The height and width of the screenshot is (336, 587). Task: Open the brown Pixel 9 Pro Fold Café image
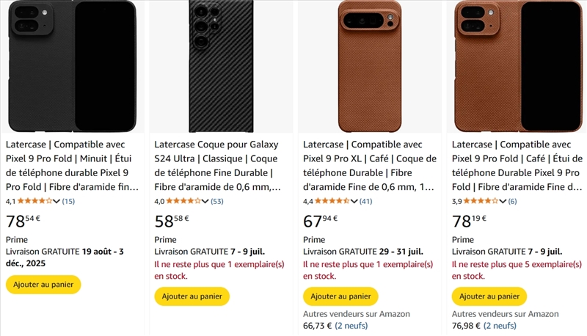519,66
